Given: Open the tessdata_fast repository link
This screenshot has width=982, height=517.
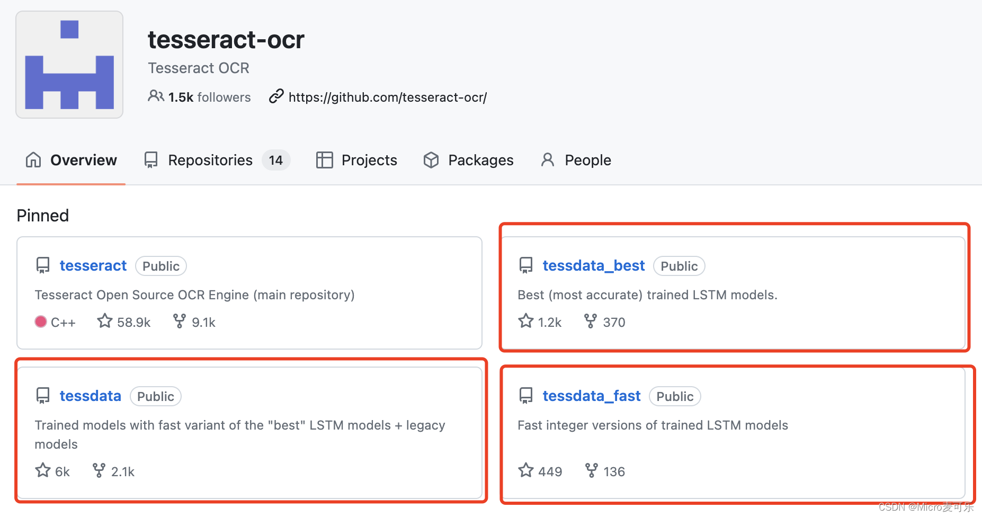Looking at the screenshot, I should 592,396.
